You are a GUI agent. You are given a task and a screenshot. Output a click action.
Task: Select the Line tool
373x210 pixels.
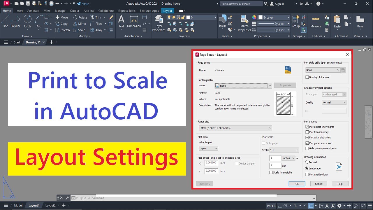pyautogui.click(x=5, y=22)
